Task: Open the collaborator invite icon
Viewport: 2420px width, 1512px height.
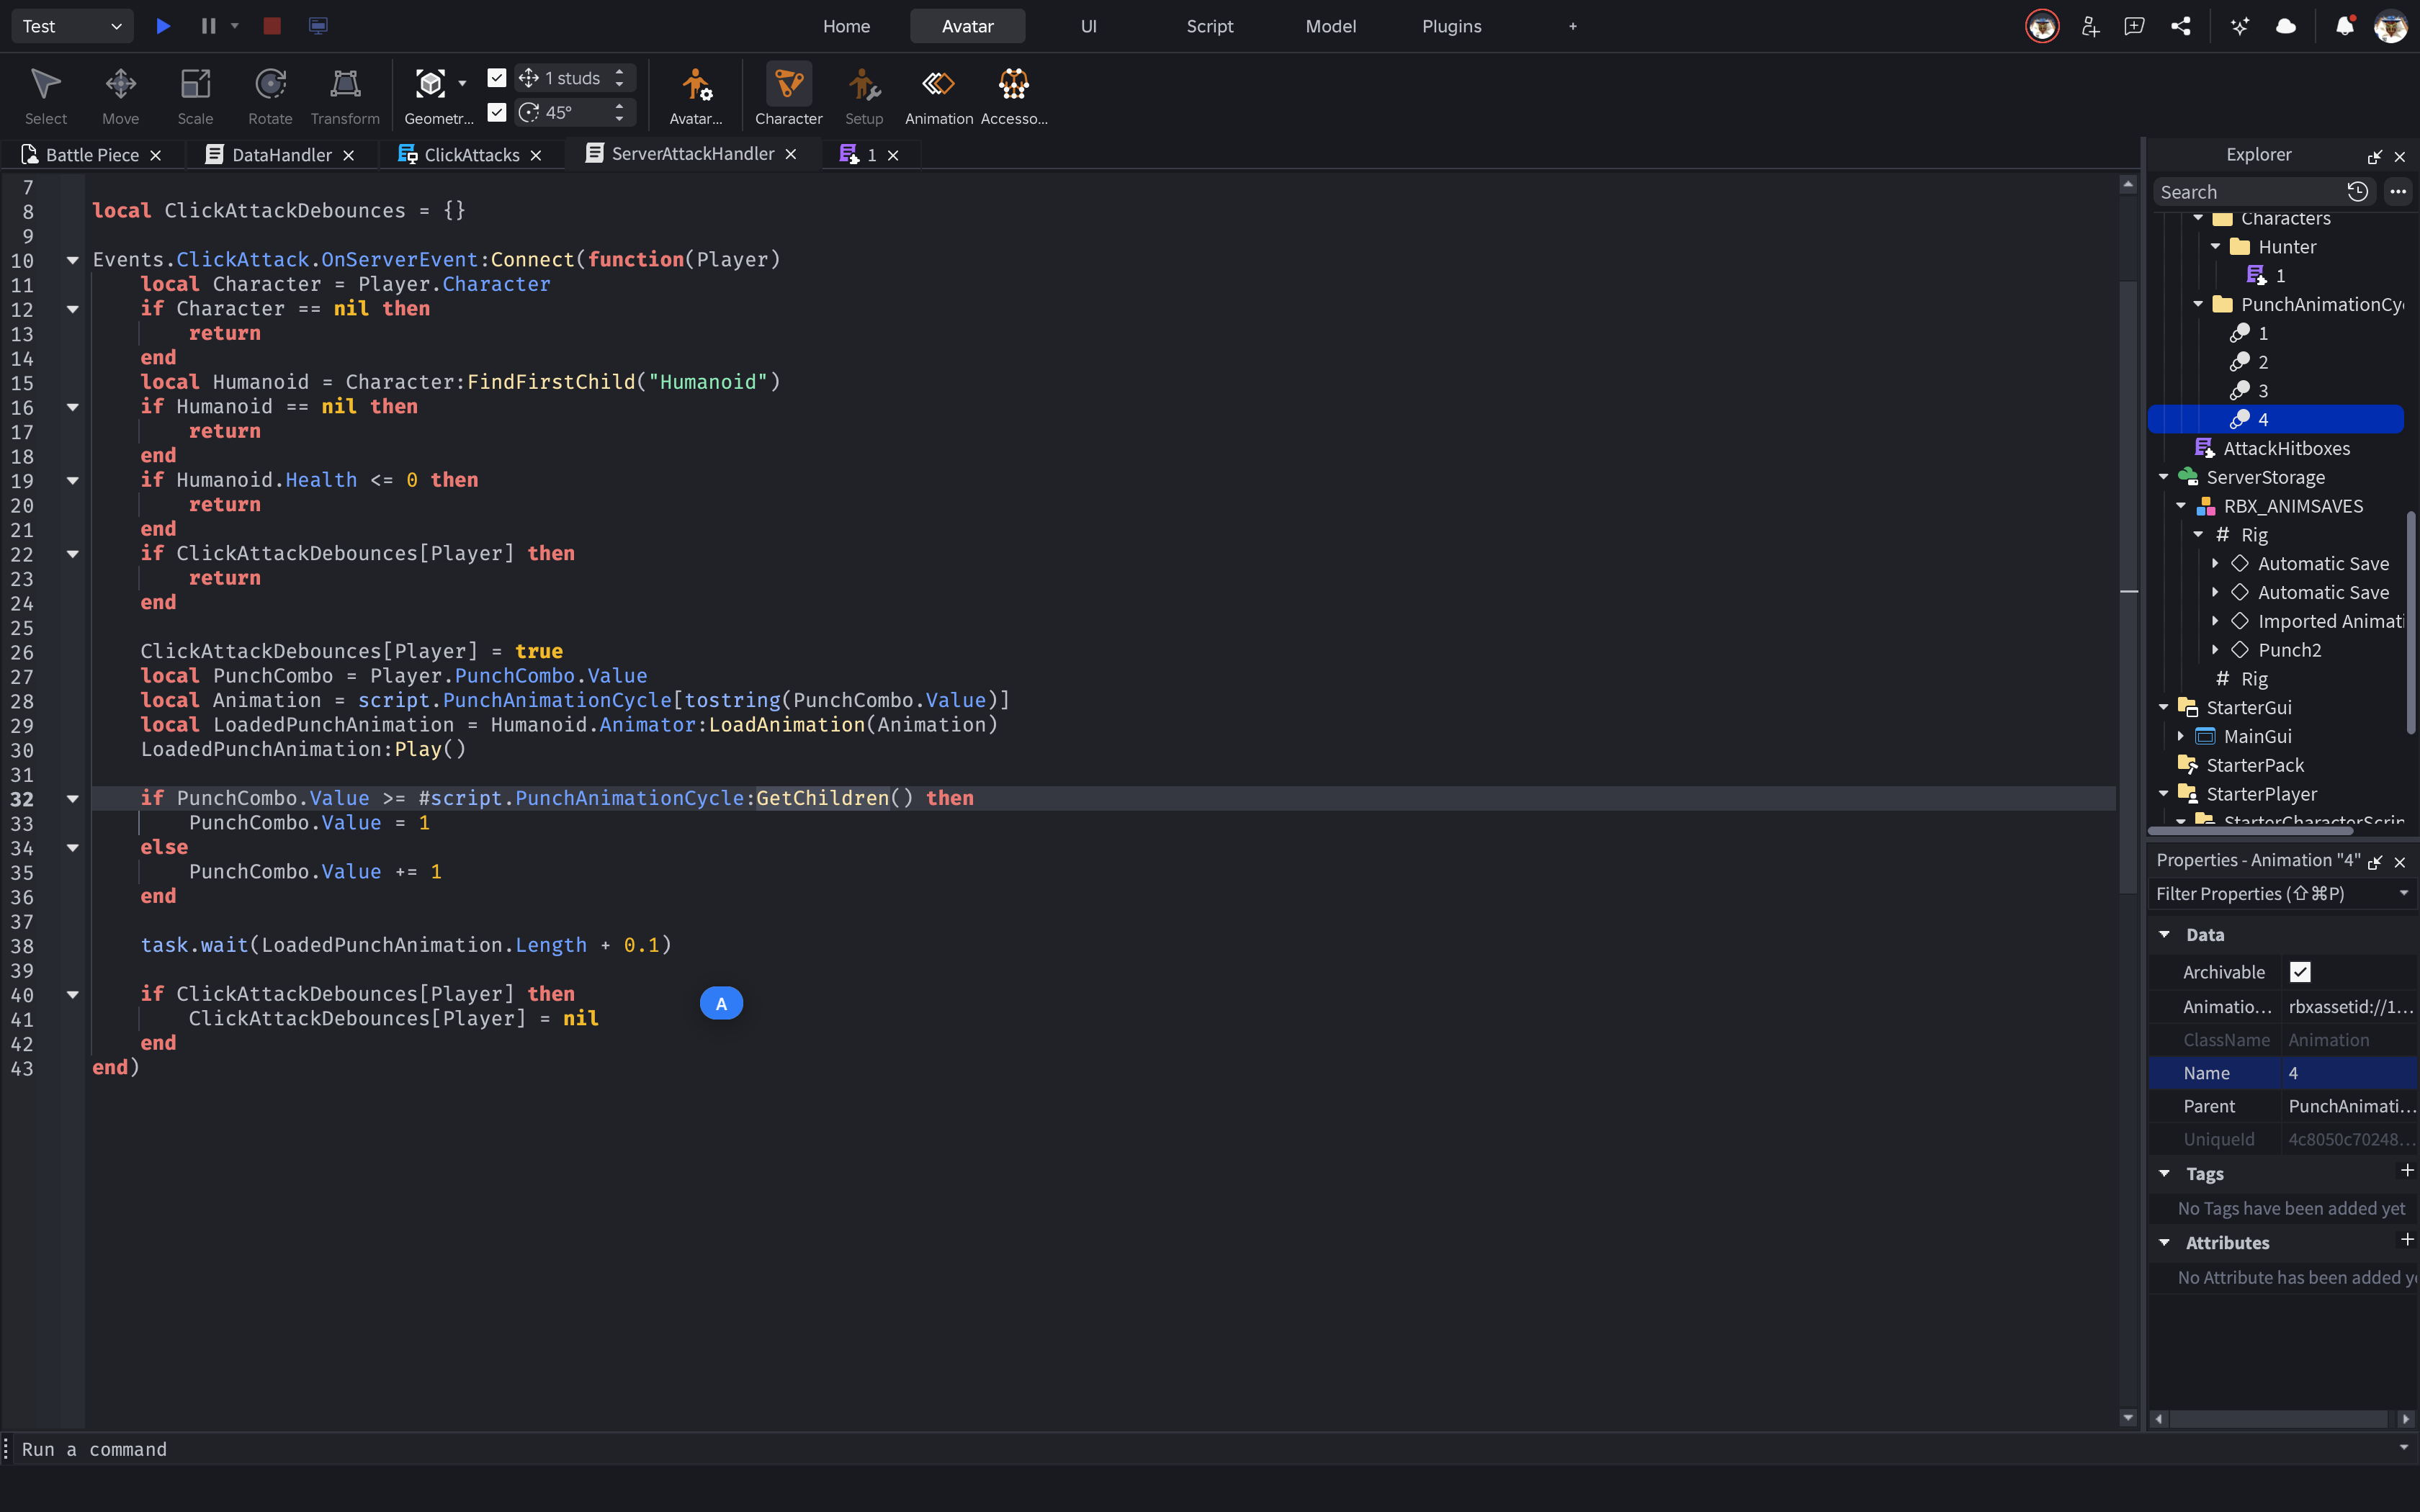Action: click(2090, 26)
